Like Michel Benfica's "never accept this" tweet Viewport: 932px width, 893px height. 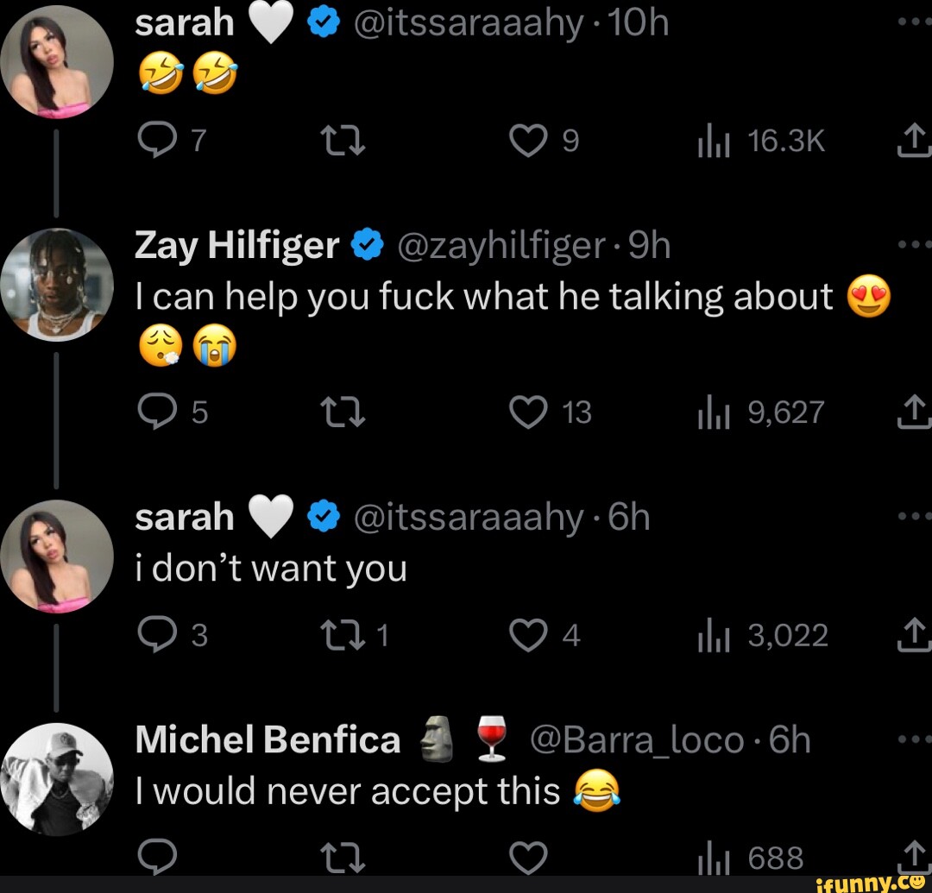pyautogui.click(x=528, y=858)
